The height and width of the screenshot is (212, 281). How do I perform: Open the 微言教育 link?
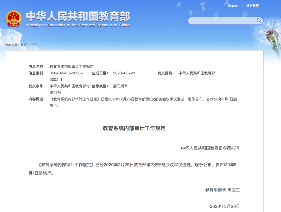click(252, 6)
